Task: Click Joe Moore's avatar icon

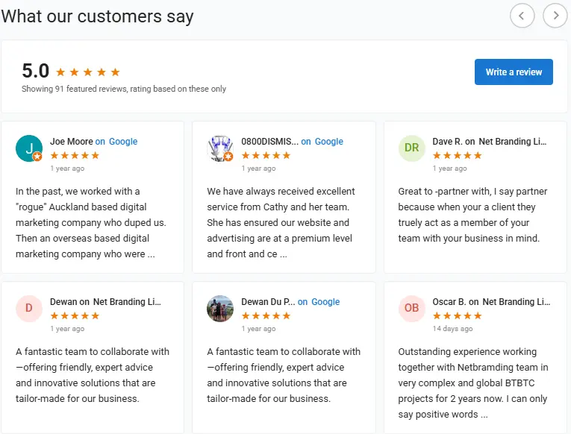Action: point(28,148)
